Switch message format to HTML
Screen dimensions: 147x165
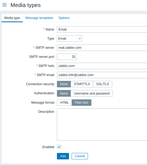(64, 103)
